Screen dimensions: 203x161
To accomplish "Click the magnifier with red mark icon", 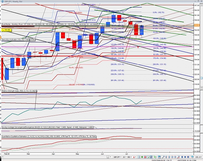I will (178, 157).
